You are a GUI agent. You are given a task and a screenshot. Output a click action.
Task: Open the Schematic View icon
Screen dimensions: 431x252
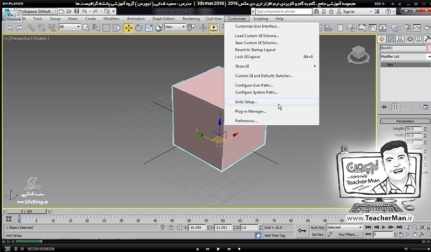(383, 28)
